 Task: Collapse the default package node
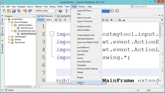pyautogui.click(x=12, y=25)
